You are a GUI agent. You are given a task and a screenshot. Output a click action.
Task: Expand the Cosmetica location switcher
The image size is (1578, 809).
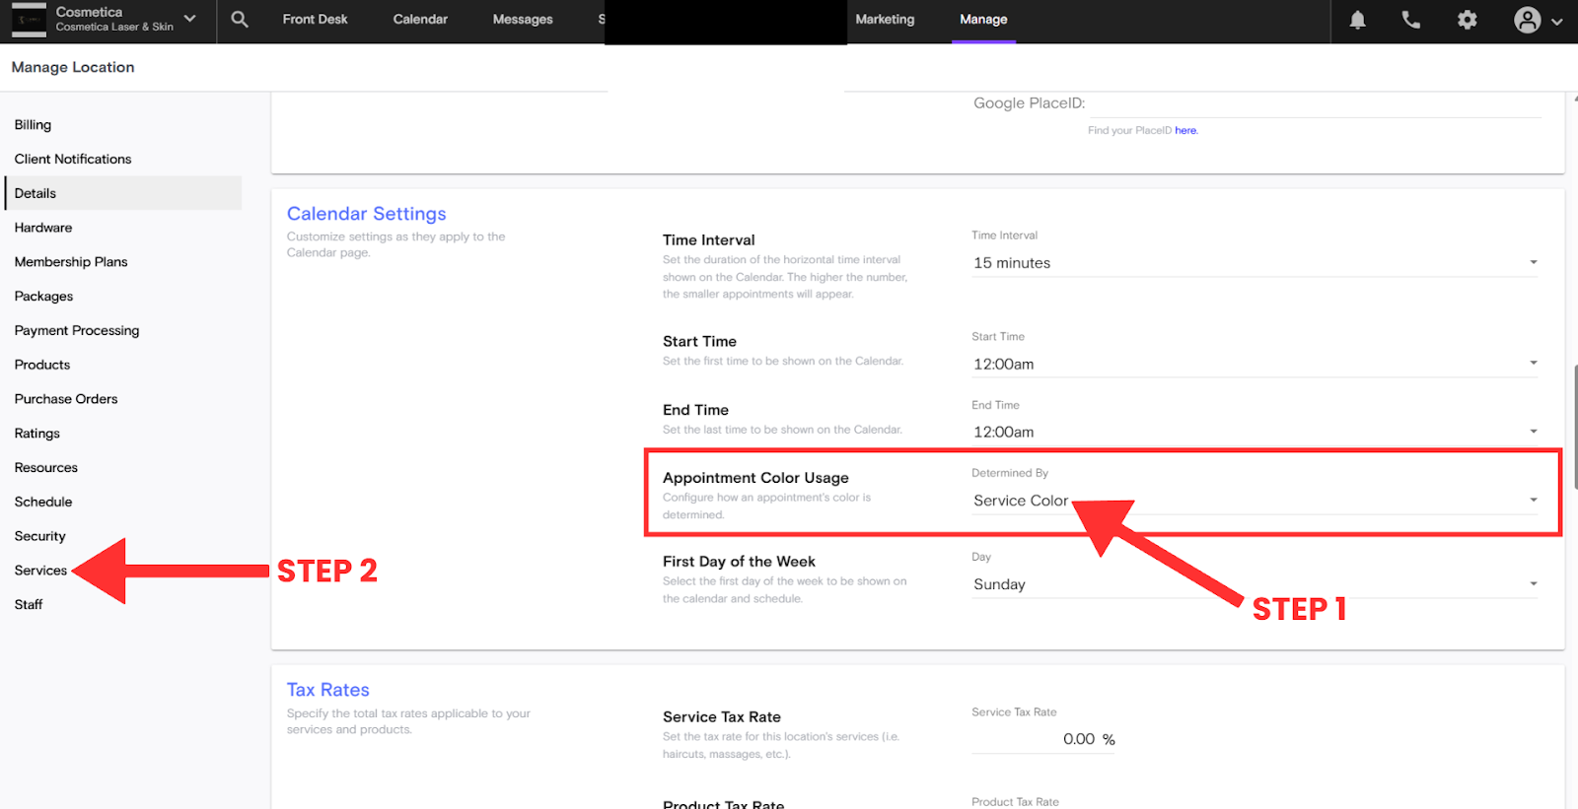pos(189,19)
